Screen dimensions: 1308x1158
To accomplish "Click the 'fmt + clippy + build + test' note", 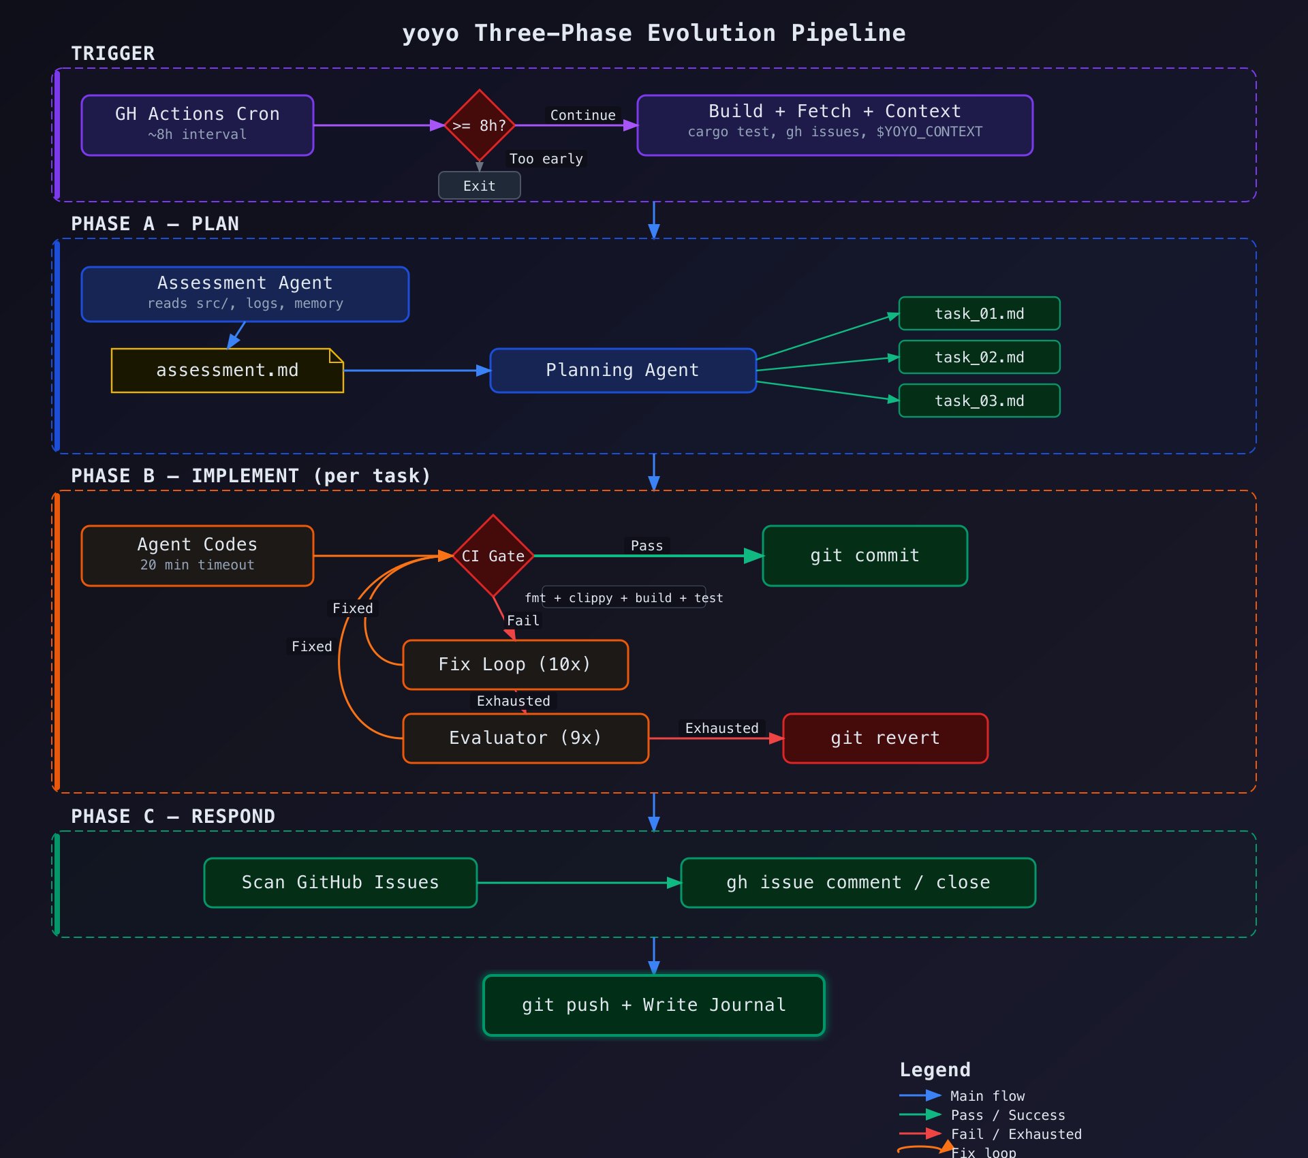I will point(624,597).
